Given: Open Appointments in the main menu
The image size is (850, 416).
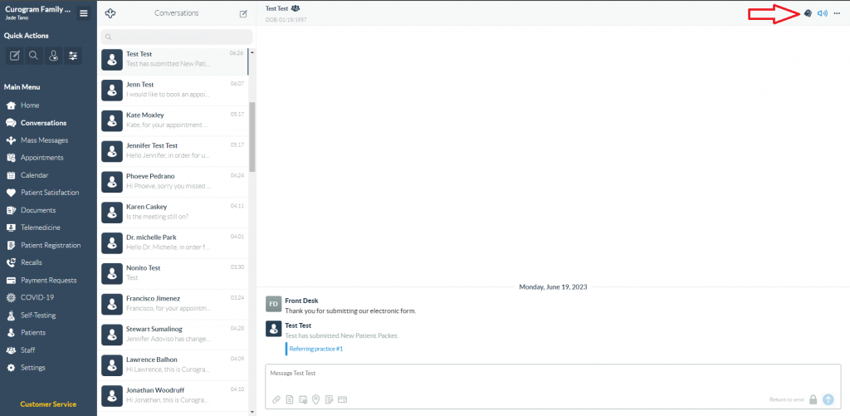Looking at the screenshot, I should [x=41, y=158].
